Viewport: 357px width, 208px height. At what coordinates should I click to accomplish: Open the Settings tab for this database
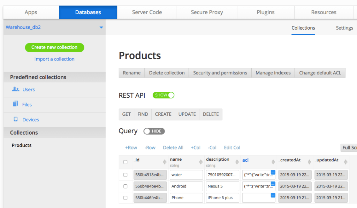coord(344,28)
